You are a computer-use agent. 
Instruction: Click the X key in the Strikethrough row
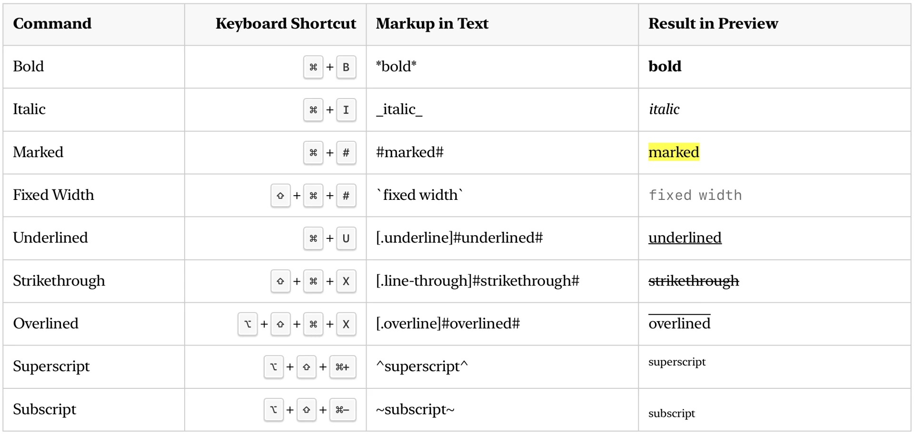tap(346, 281)
